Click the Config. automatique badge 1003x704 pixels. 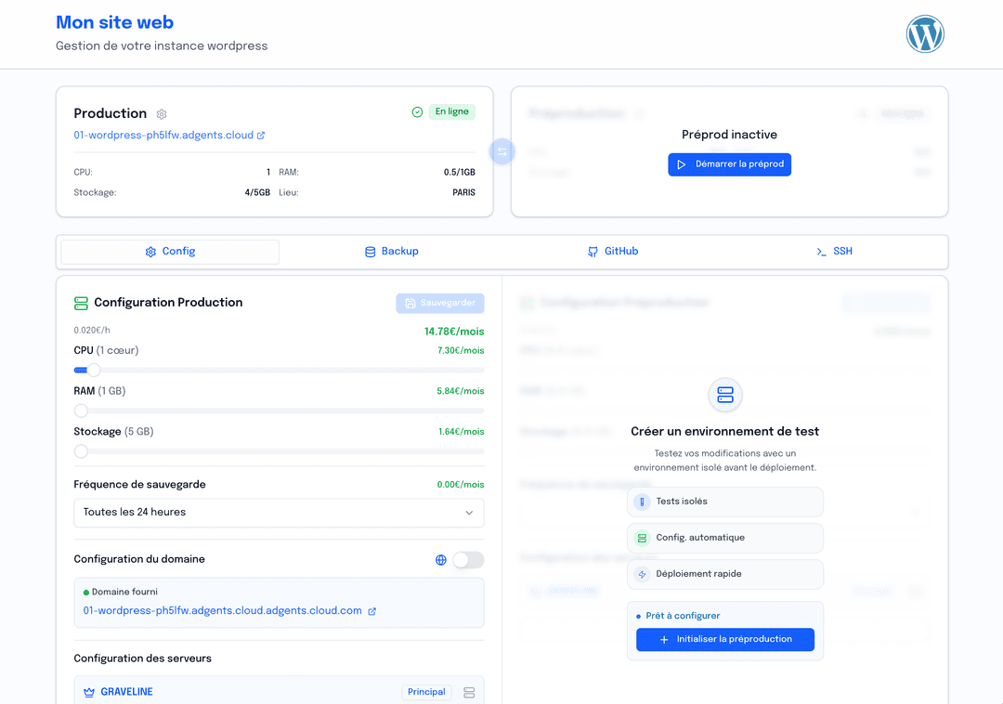724,538
